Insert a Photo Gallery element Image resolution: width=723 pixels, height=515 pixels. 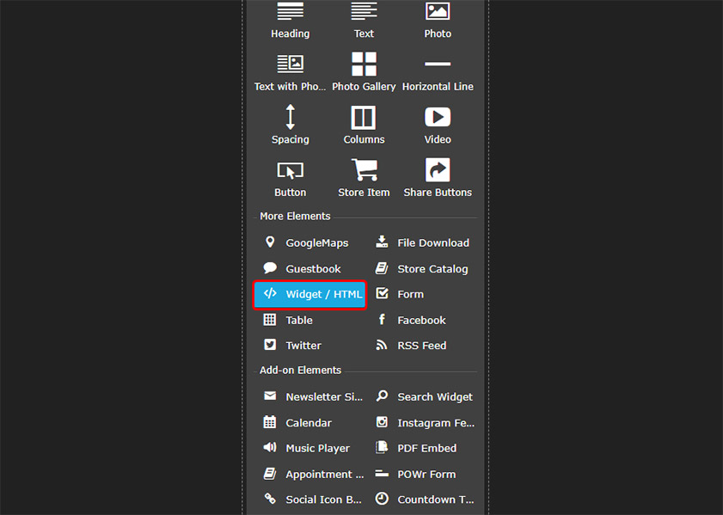364,64
